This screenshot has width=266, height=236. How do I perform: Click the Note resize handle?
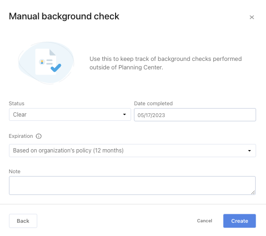click(x=253, y=193)
